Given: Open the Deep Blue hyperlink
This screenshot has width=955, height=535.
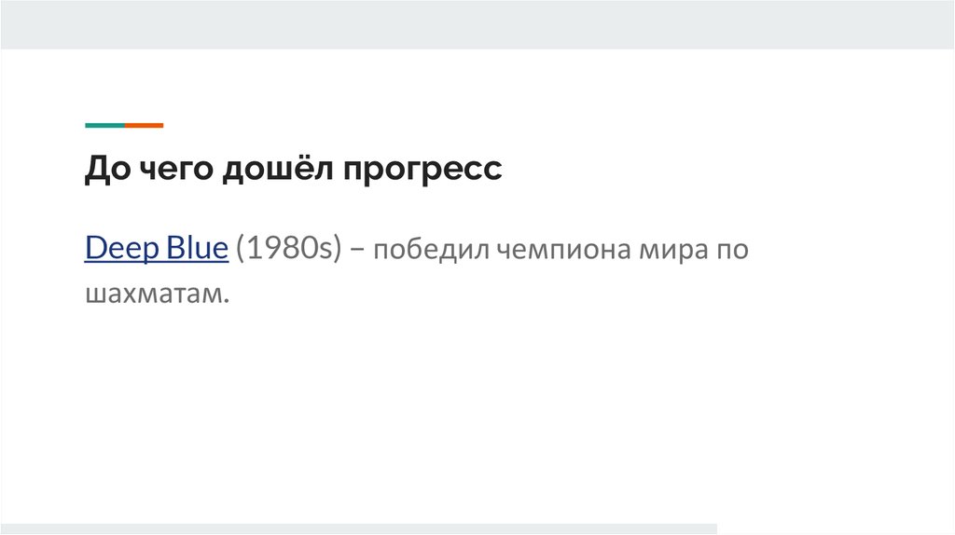Looking at the screenshot, I should pos(156,249).
